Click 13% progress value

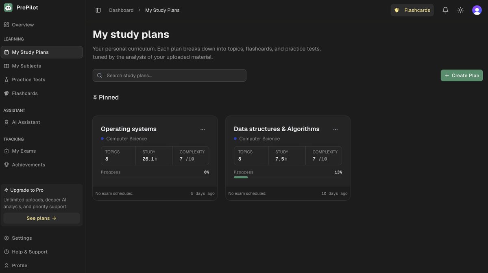click(338, 172)
